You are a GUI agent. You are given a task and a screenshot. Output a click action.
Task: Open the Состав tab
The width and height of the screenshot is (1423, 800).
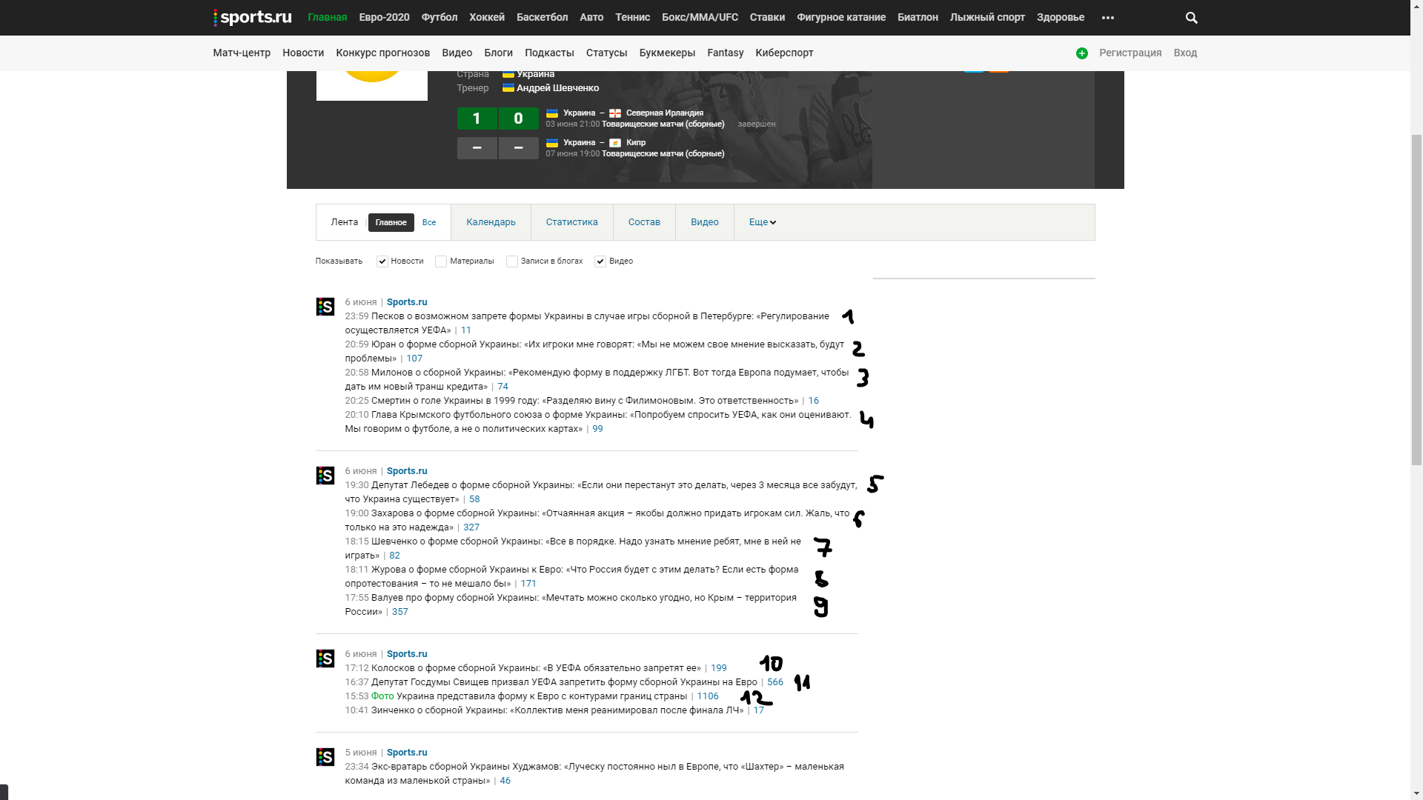644,222
